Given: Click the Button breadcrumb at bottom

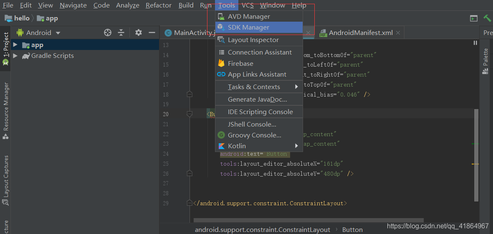Looking at the screenshot, I should pos(352,229).
